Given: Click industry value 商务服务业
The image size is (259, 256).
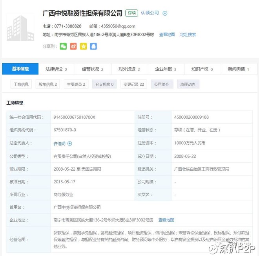Looking at the screenshot, I should tap(63, 194).
